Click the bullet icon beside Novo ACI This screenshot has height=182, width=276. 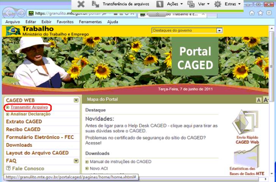pos(87,169)
